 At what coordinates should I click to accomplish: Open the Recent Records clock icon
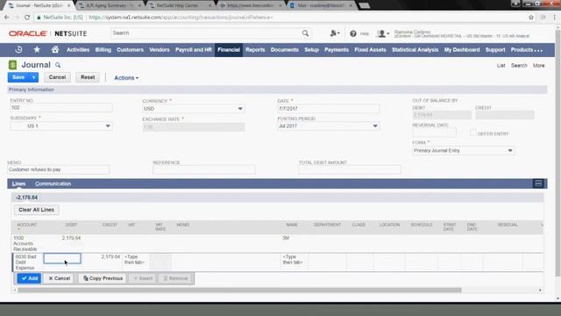click(18, 50)
